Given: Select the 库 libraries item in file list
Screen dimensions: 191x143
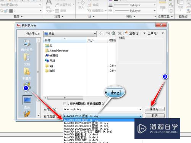Looking at the screenshot, I should (x=49, y=45).
